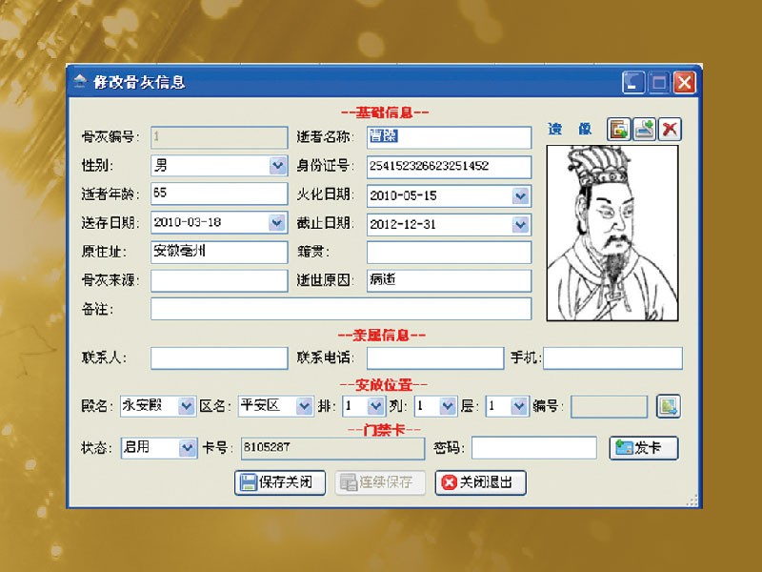762x572 pixels.
Task: Open the 区名 dropdown showing 平安区
Action: tap(304, 406)
